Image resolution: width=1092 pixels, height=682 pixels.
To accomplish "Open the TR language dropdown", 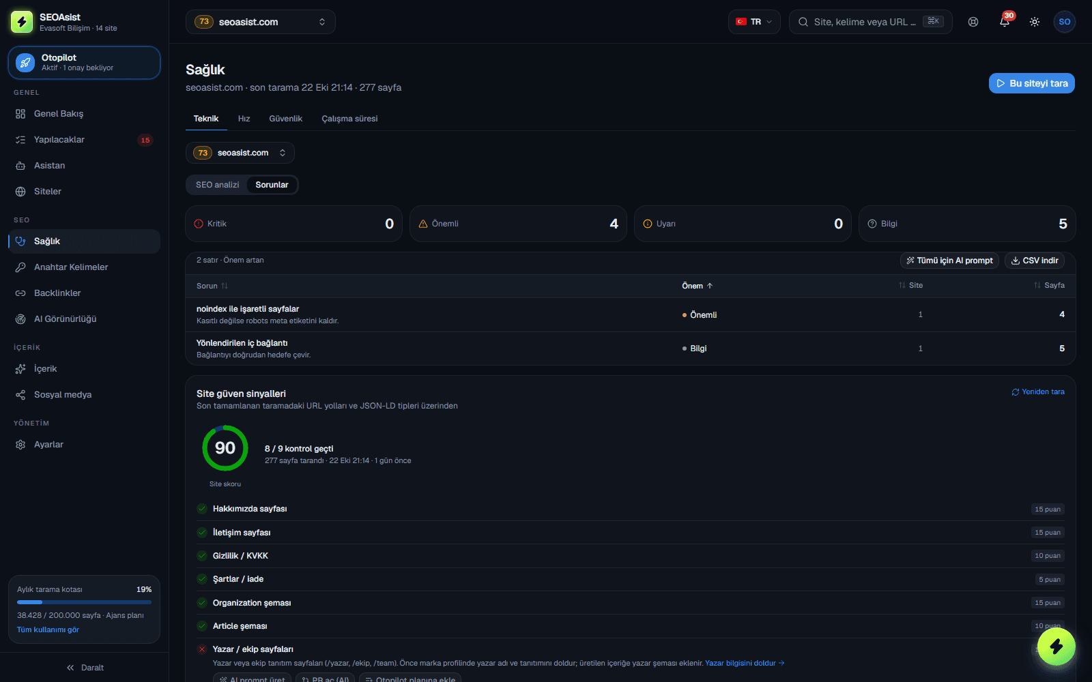I will tap(754, 22).
